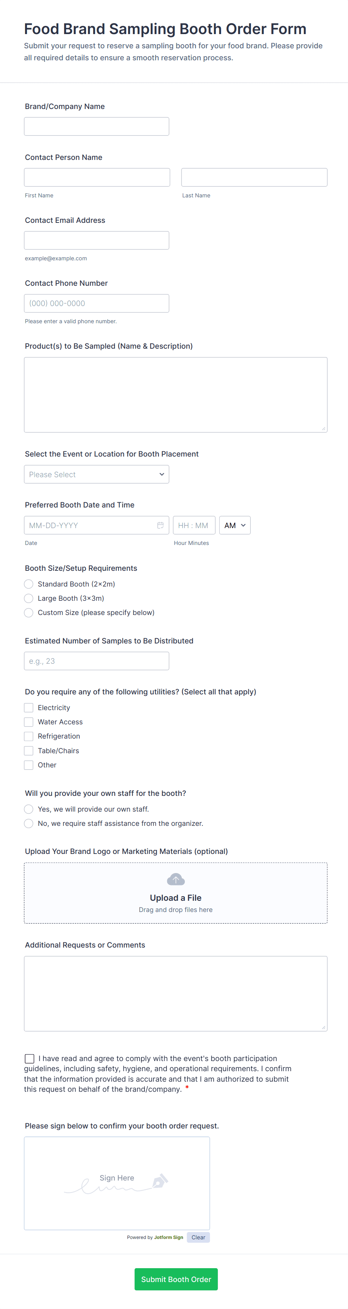This screenshot has width=348, height=1309.
Task: Click the estimated samples number field
Action: [x=97, y=661]
